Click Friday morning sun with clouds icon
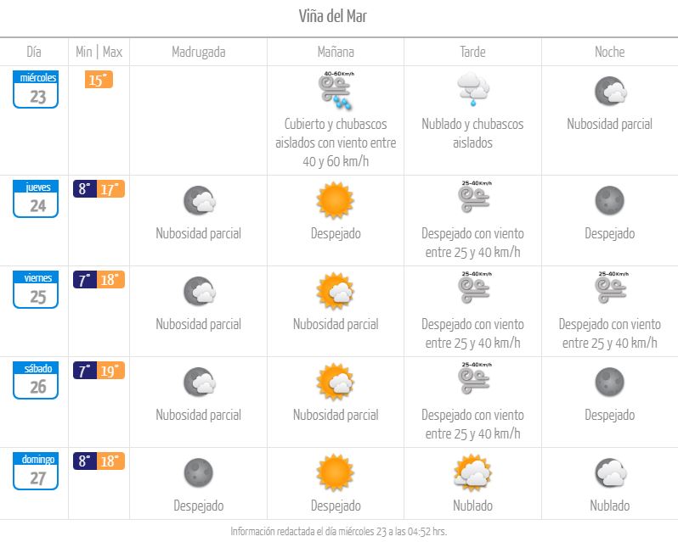The height and width of the screenshot is (542, 678). (336, 291)
